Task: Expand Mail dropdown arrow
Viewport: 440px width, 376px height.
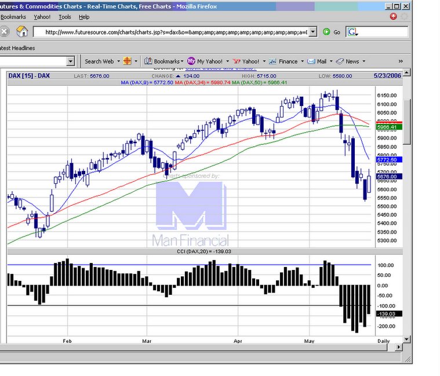Action: coord(331,61)
